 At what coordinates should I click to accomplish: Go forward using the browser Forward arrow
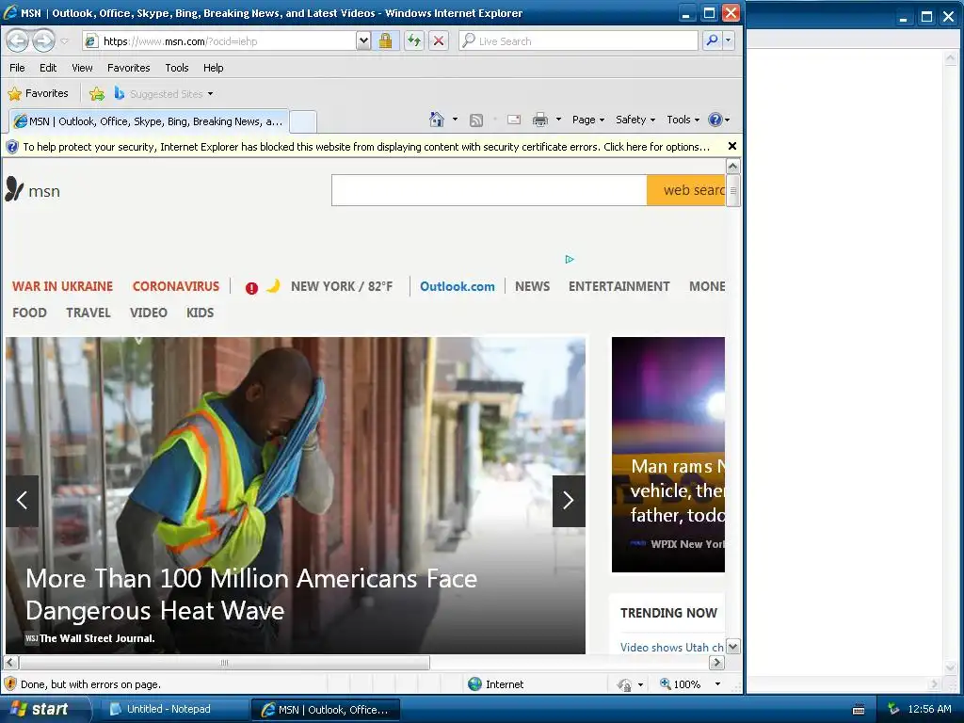point(43,41)
